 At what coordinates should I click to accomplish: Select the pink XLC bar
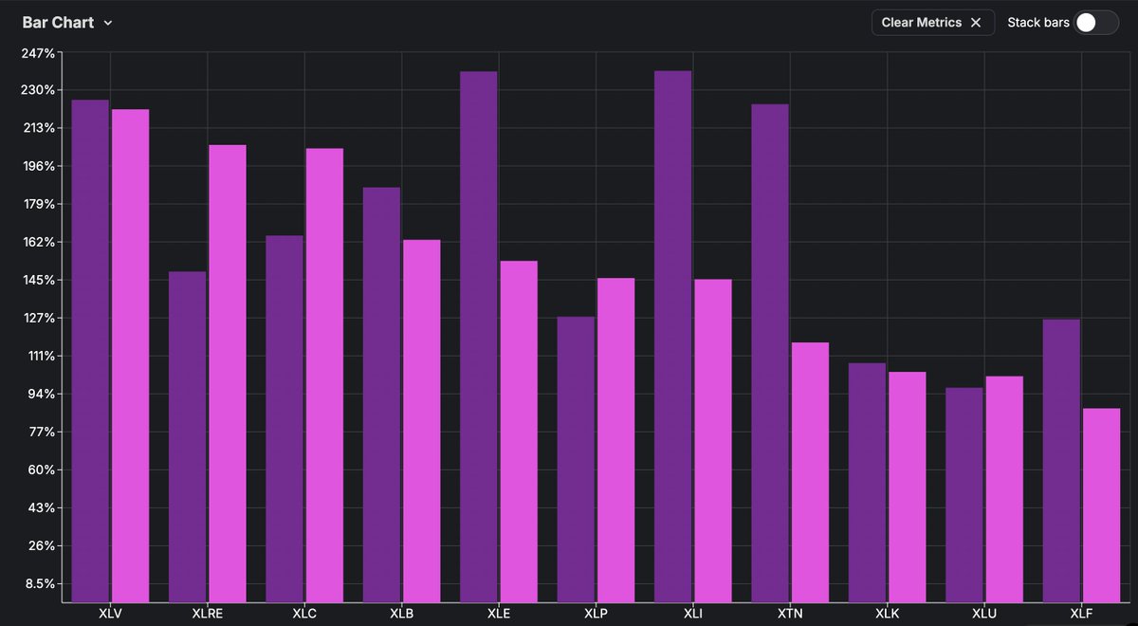(324, 376)
